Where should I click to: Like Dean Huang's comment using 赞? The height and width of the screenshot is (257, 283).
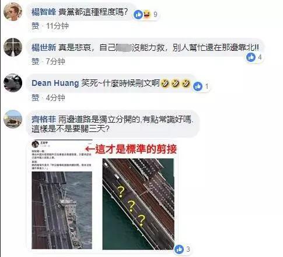click(x=36, y=98)
